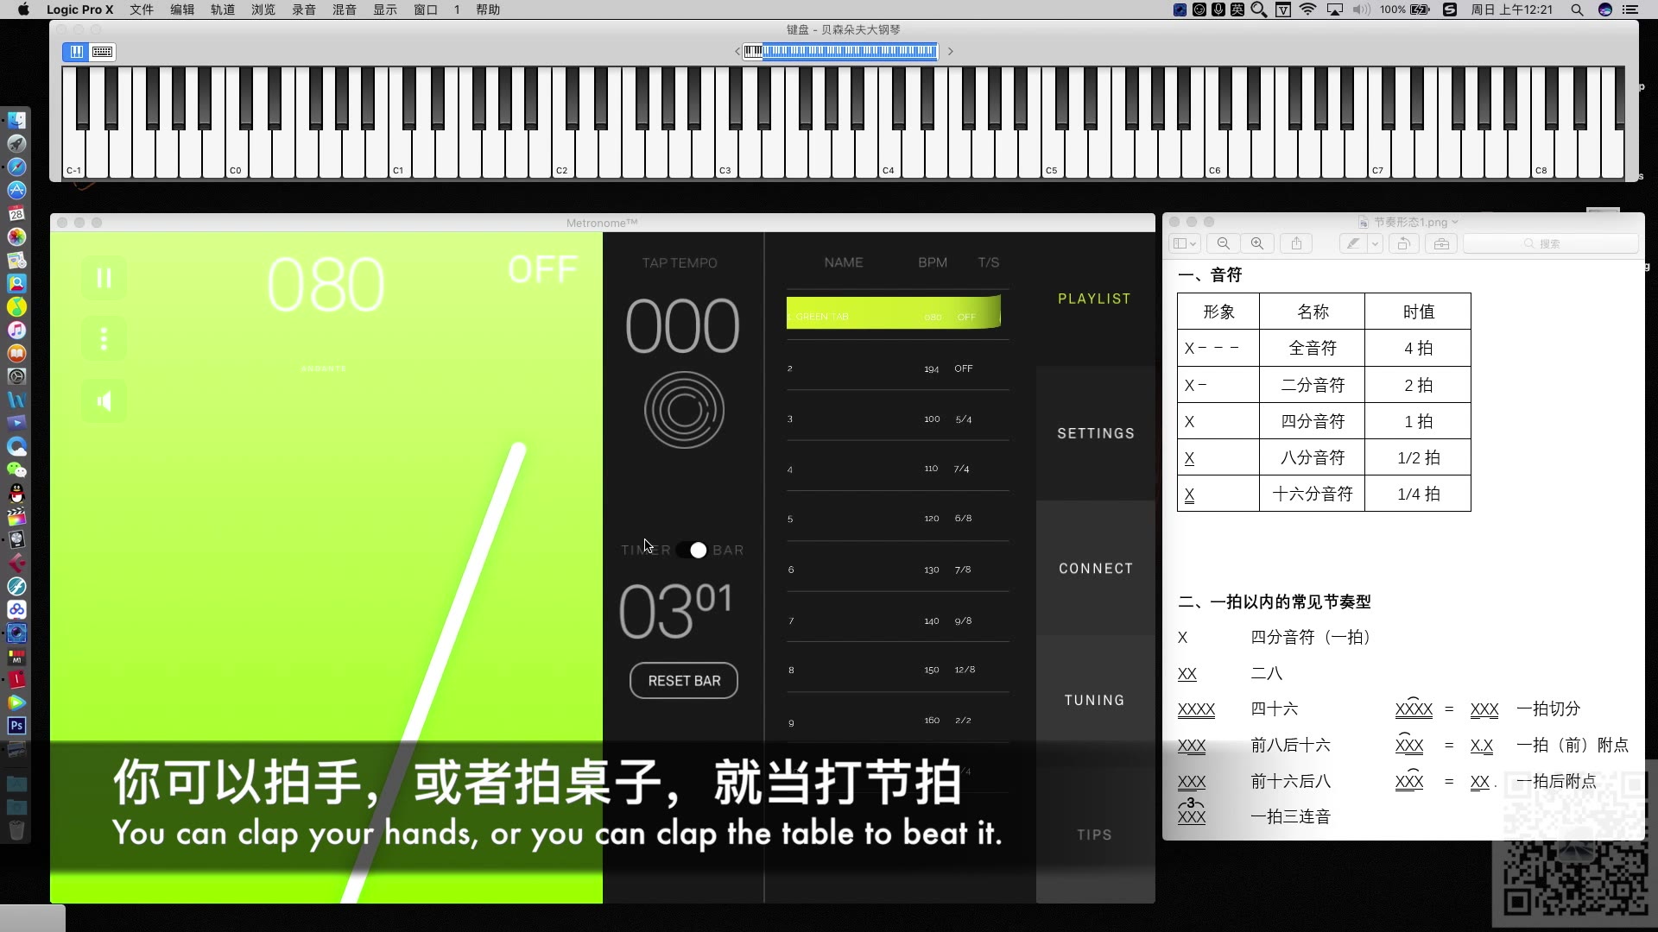Click the 080 BPM tempo display
The width and height of the screenshot is (1658, 932).
tap(326, 286)
